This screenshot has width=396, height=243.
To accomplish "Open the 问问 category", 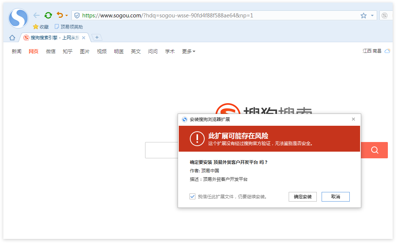I will pos(153,51).
